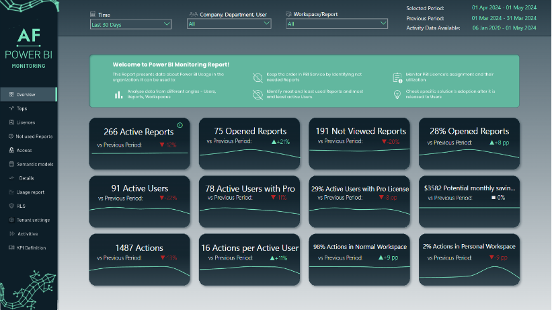Click the people icon beside Company filter
The image size is (552, 310).
[193, 14]
